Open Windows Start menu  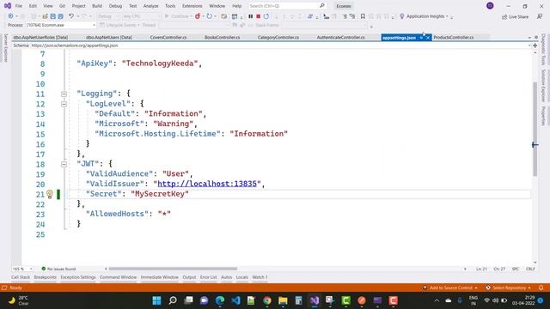pyautogui.click(x=156, y=300)
